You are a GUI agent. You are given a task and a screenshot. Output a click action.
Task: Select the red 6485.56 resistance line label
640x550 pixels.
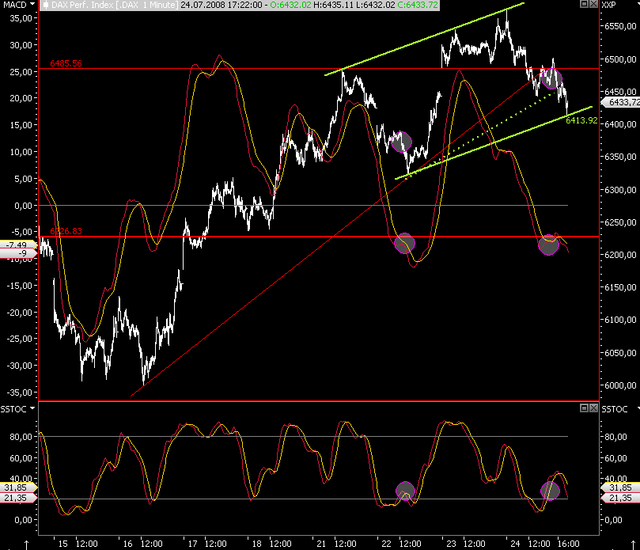(66, 63)
